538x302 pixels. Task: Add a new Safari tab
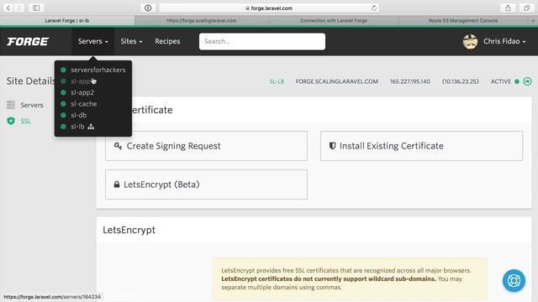pos(533,20)
